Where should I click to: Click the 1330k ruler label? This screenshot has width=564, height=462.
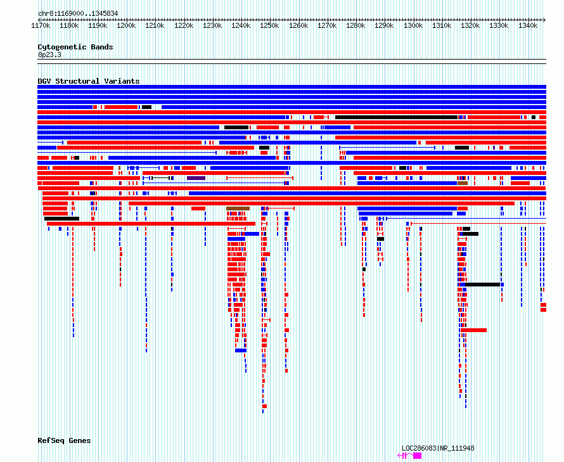pyautogui.click(x=499, y=25)
